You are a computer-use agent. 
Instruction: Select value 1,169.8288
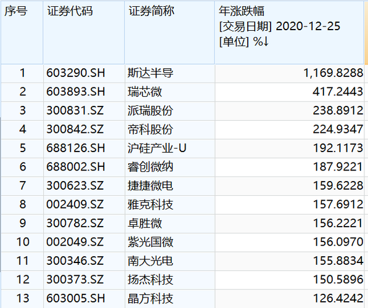click(x=333, y=73)
